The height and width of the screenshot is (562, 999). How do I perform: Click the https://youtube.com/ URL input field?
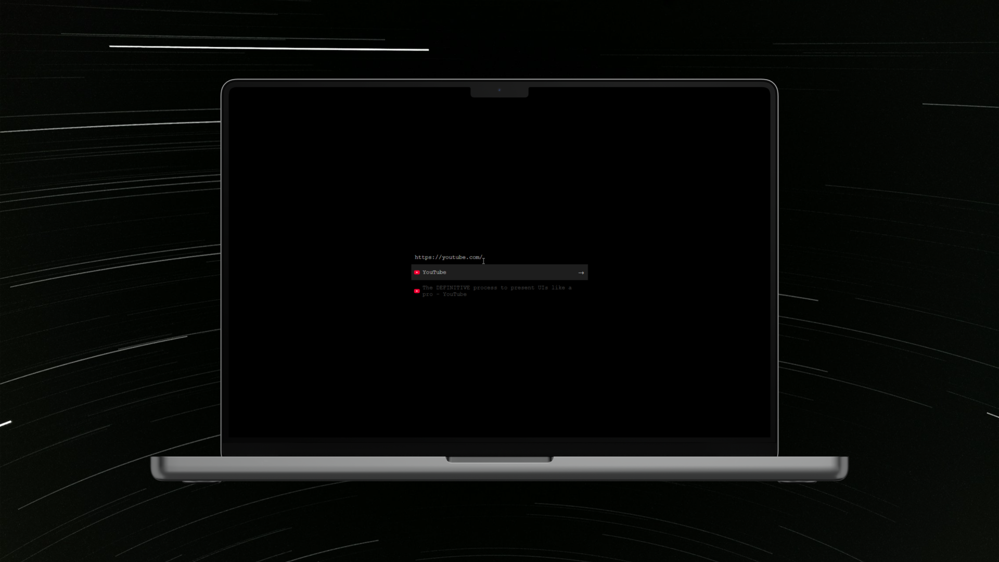coord(499,257)
